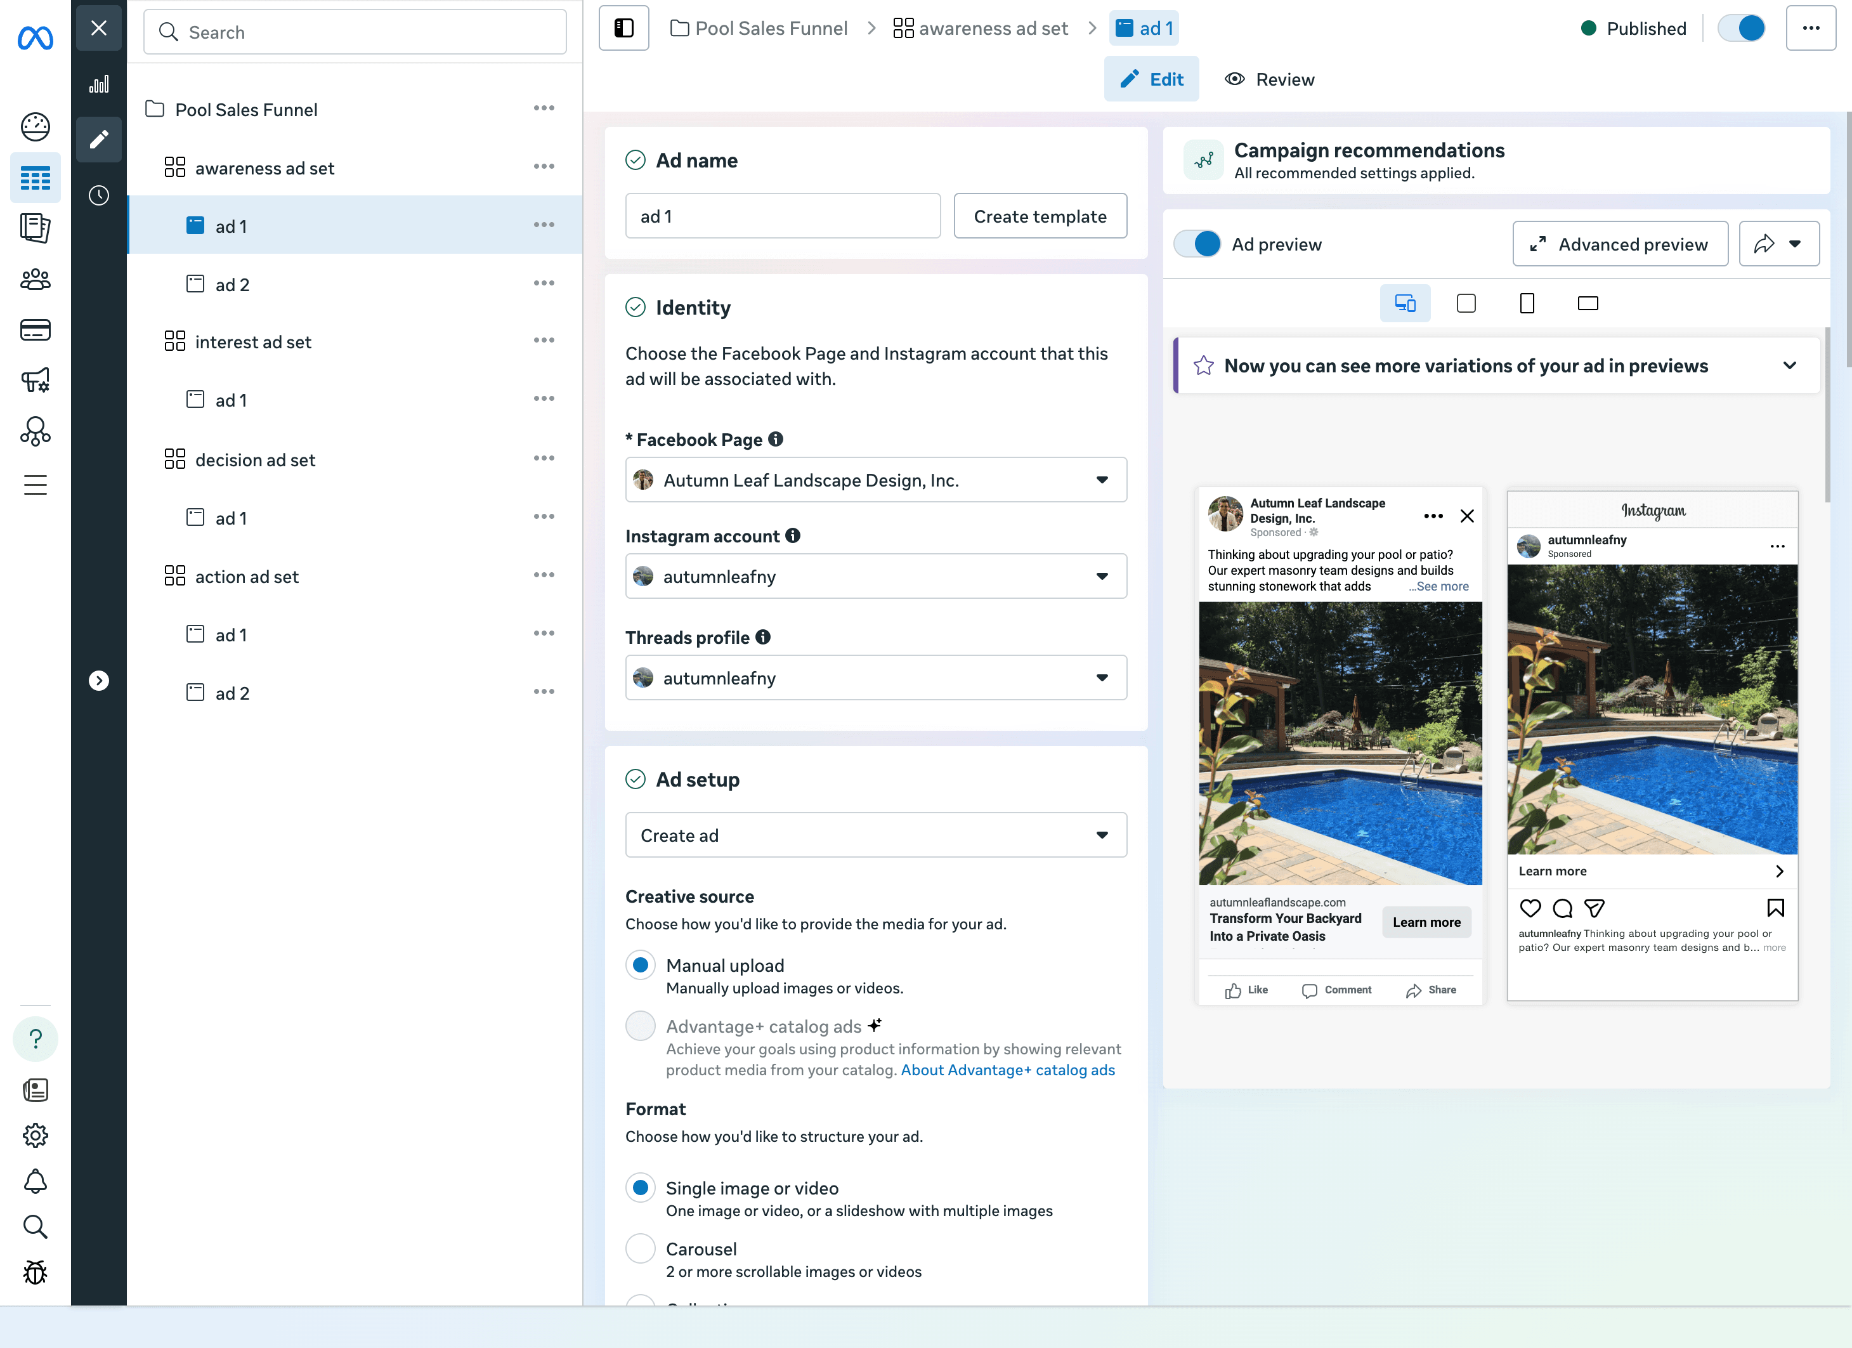Show mobile-only ad preview icon

point(1527,303)
